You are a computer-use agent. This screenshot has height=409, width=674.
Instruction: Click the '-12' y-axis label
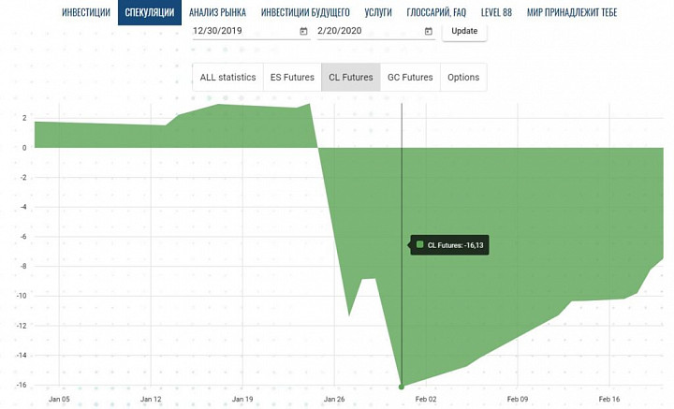pyautogui.click(x=21, y=326)
